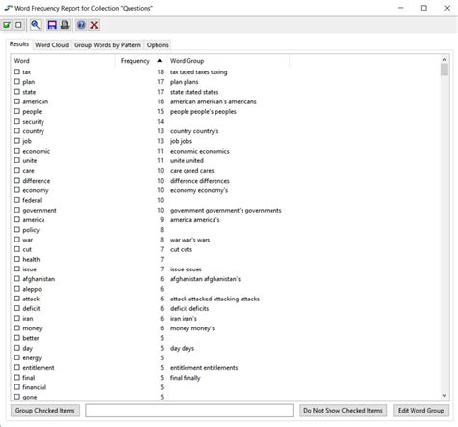This screenshot has height=427, width=458.
Task: Mark the "entitlement" checkbox
Action: tap(17, 367)
